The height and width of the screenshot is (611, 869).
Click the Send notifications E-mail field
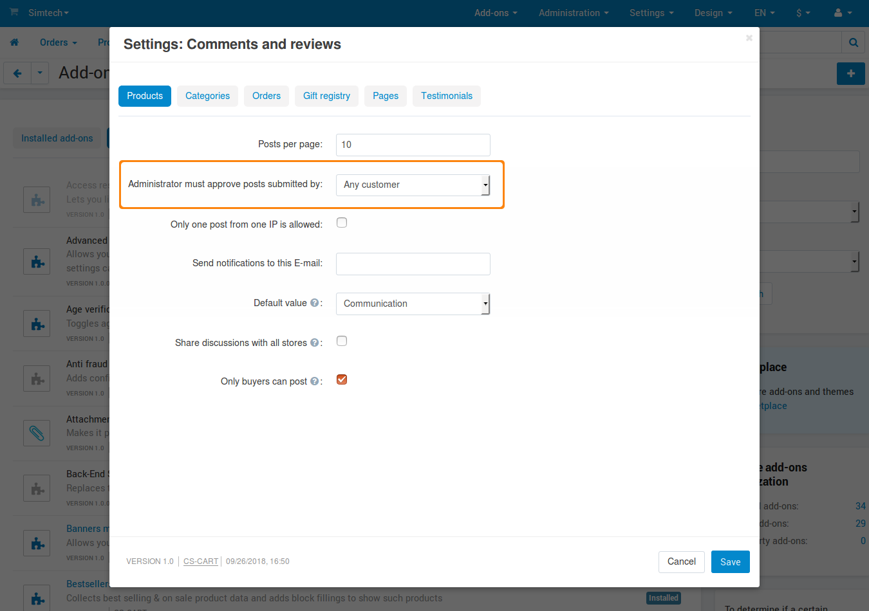coord(413,264)
